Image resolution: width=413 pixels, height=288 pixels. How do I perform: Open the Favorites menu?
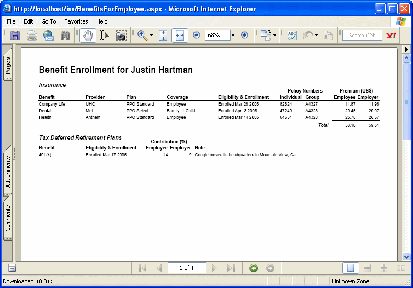[76, 21]
